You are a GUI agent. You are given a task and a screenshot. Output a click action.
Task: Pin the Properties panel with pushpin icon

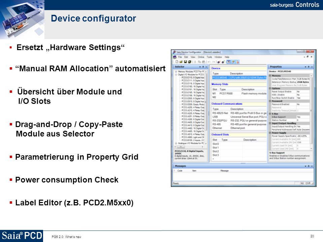point(309,67)
